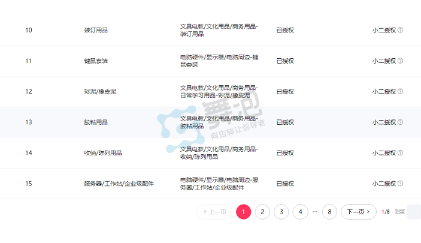
Task: Select category name 服务器/工作站/企业级配件
Action: click(119, 184)
